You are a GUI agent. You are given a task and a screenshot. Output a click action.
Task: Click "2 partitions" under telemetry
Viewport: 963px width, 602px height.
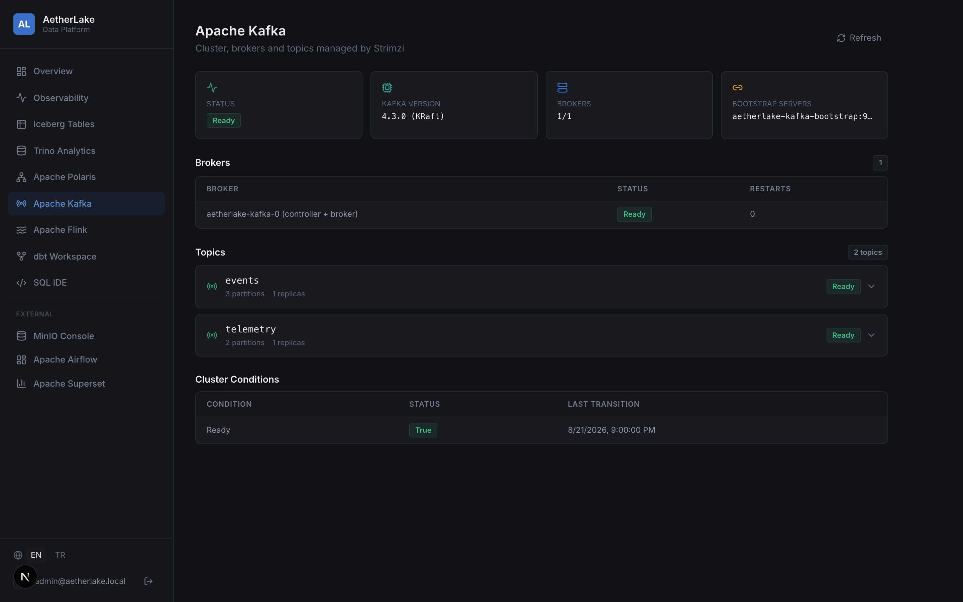[245, 343]
